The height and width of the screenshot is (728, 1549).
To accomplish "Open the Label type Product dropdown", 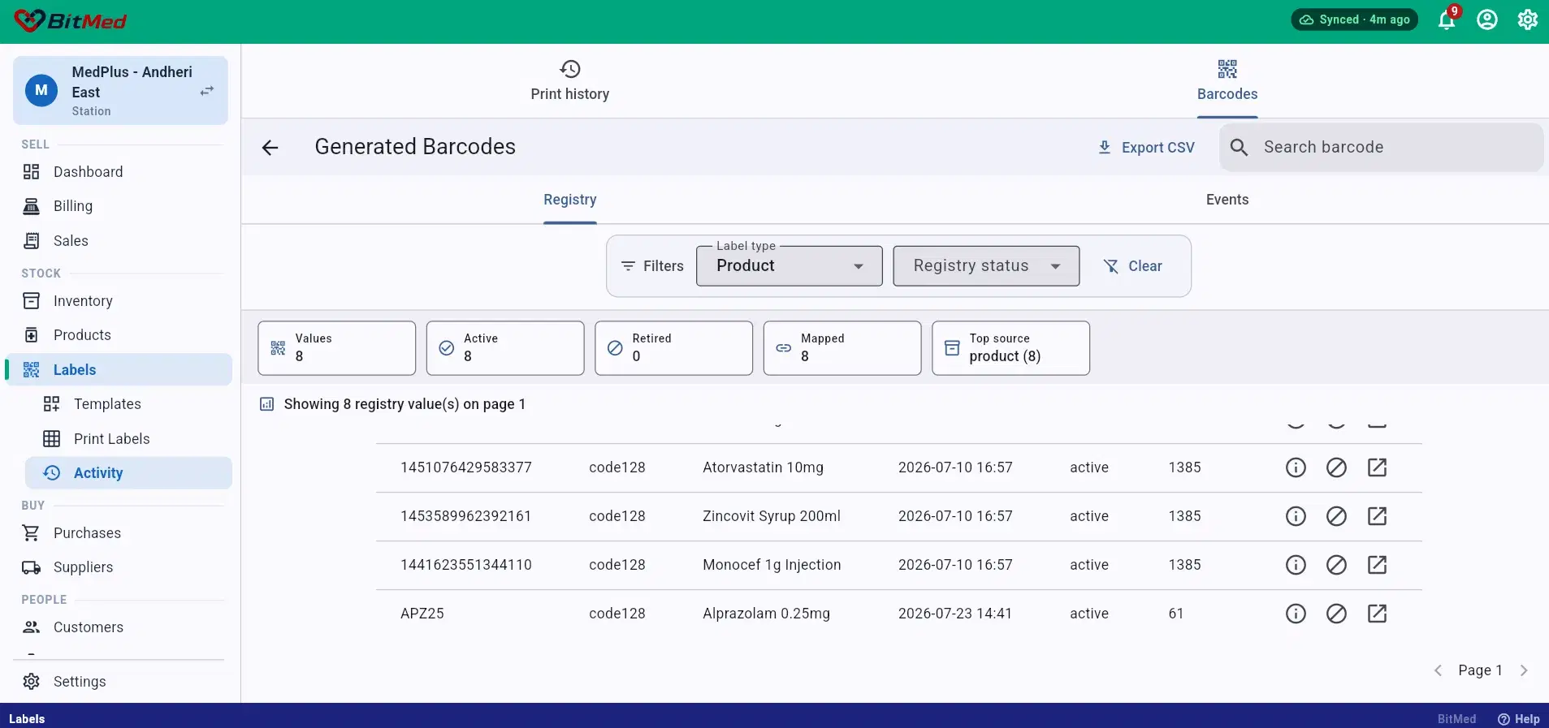I will [789, 266].
